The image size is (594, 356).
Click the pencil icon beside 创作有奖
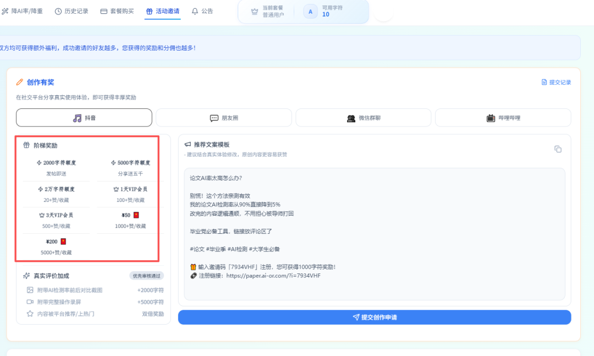point(20,83)
